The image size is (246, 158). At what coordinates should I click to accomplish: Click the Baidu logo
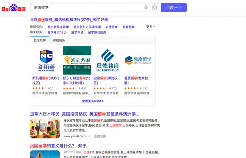14,8
